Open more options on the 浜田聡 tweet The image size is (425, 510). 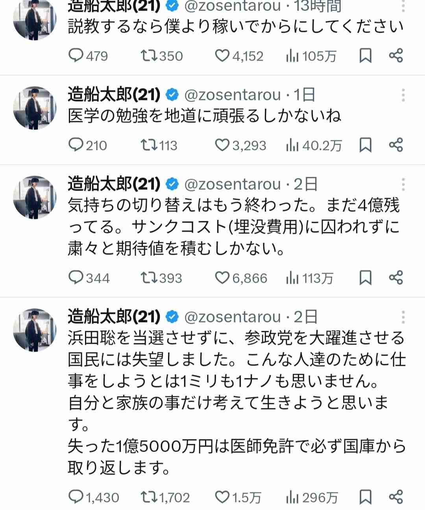403,317
